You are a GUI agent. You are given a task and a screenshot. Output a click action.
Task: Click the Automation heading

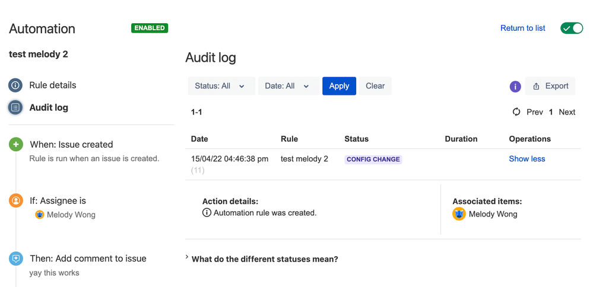[x=42, y=28]
